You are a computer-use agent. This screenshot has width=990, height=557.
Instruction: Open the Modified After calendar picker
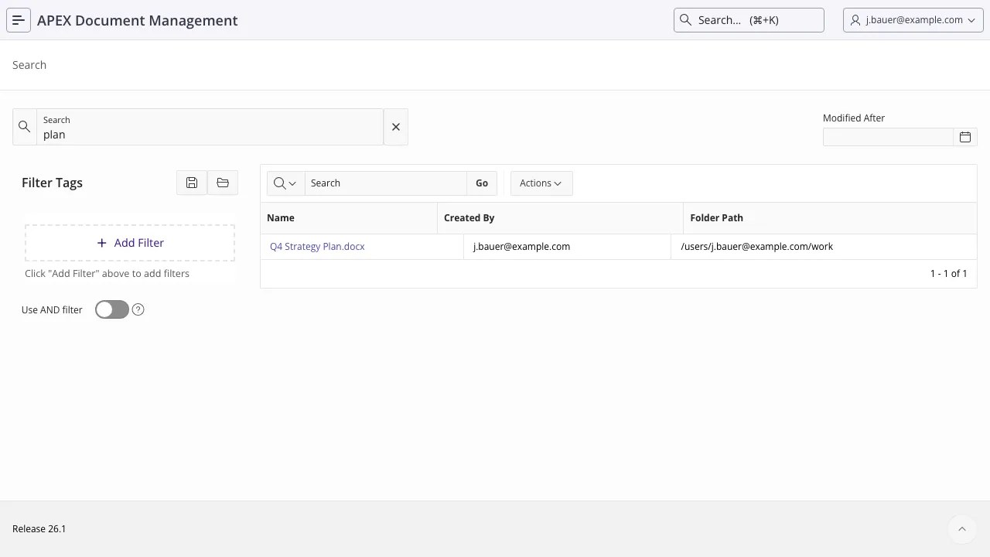tap(965, 137)
